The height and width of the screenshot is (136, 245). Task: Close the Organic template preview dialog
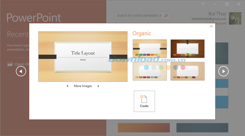tap(211, 26)
